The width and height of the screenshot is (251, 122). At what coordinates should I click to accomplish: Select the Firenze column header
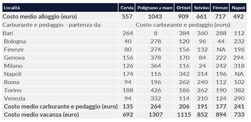[x=220, y=8]
